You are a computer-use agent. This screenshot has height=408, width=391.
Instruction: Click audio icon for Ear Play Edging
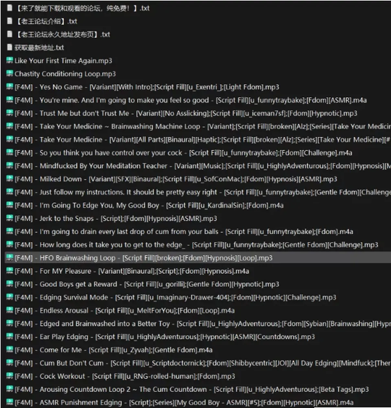(x=10, y=336)
